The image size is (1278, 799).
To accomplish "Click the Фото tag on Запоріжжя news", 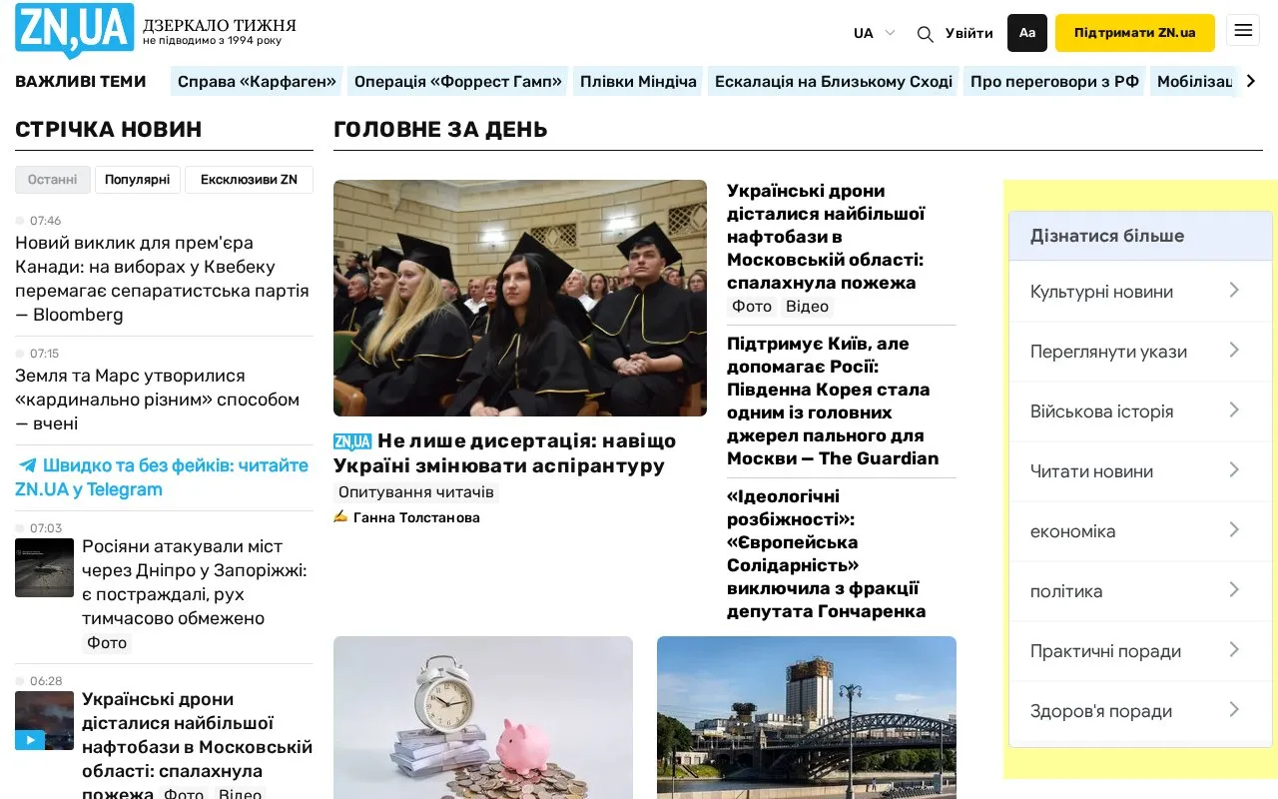I will pyautogui.click(x=107, y=643).
